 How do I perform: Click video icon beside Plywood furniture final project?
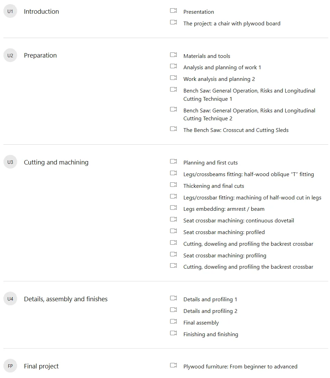173,365
